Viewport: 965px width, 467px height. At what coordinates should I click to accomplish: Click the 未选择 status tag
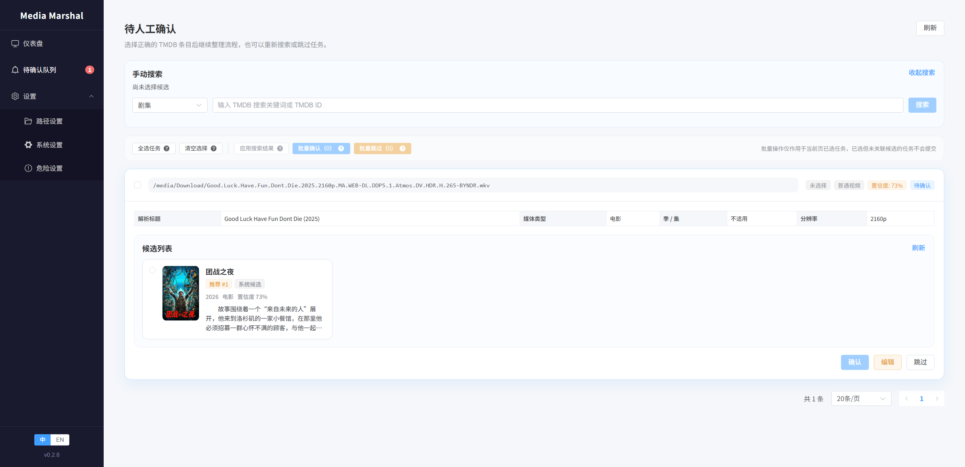818,185
